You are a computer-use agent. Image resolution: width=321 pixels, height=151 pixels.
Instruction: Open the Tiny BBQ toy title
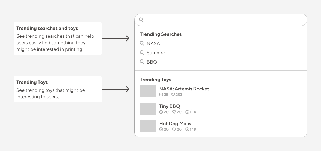pyautogui.click(x=170, y=106)
